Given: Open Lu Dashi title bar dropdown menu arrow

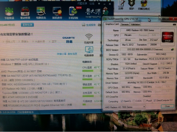Looking at the screenshot, I should pos(99,4).
